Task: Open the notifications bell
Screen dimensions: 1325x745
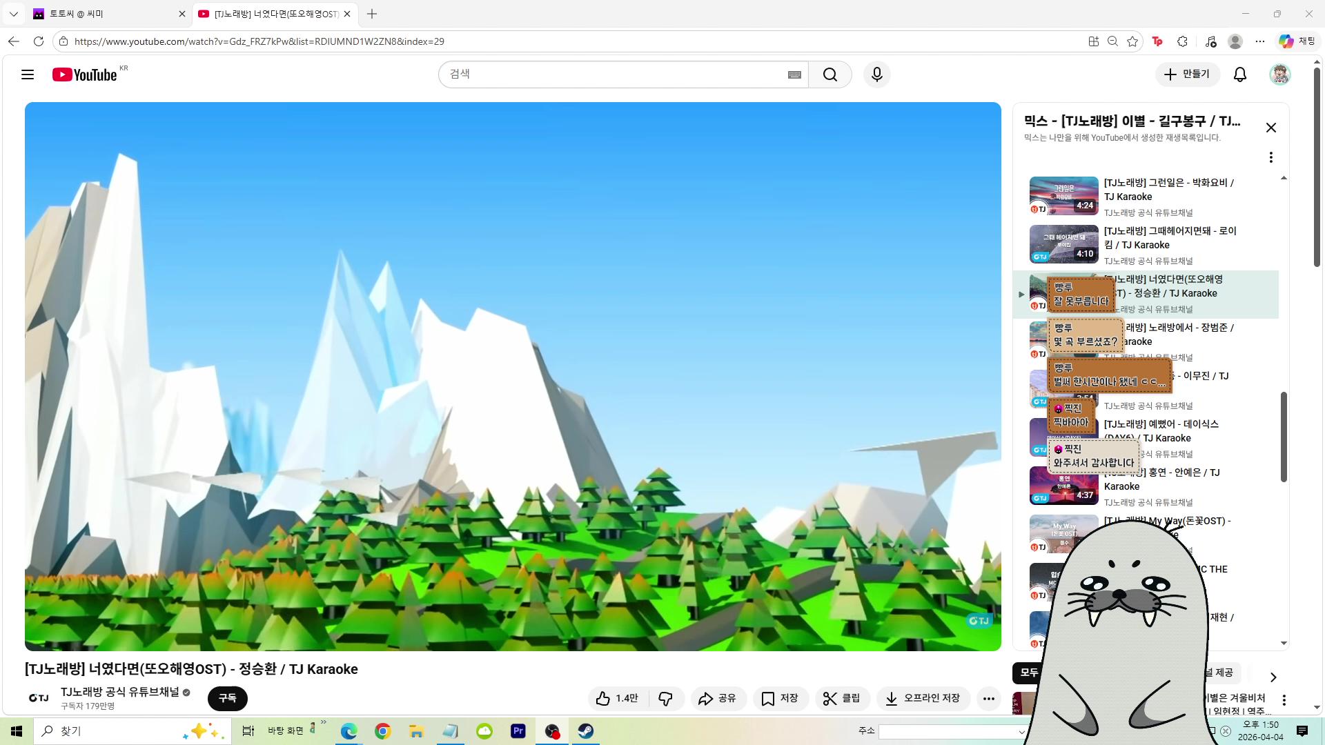Action: coord(1240,74)
